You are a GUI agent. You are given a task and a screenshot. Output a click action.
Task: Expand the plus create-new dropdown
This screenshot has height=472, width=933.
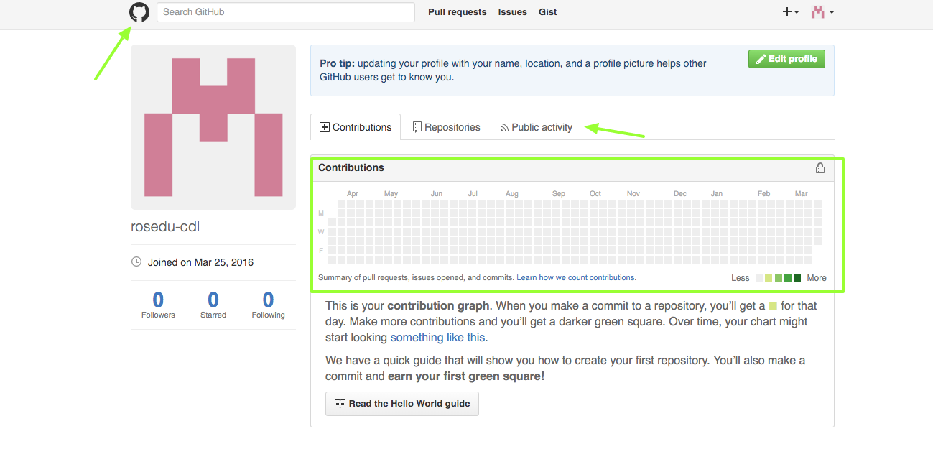click(x=791, y=12)
